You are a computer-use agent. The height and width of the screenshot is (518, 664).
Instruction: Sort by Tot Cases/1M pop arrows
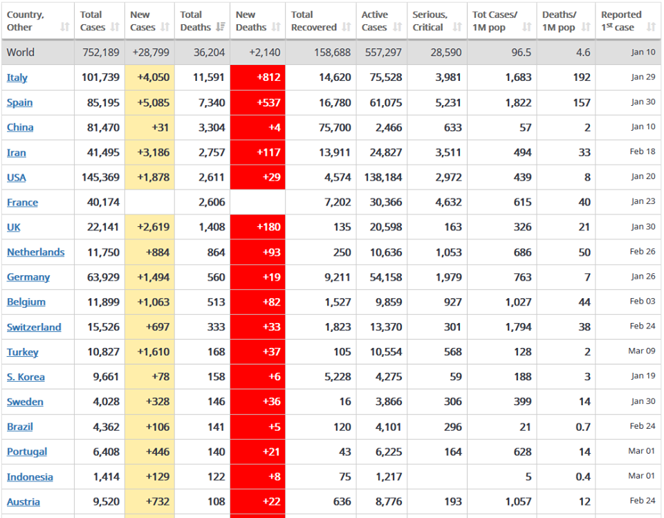click(526, 27)
